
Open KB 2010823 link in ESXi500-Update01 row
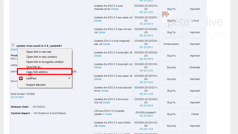pyautogui.click(x=146, y=116)
